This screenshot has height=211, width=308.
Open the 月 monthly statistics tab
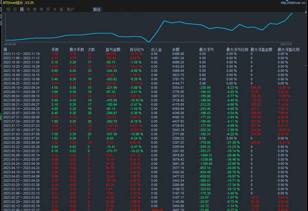(28, 9)
